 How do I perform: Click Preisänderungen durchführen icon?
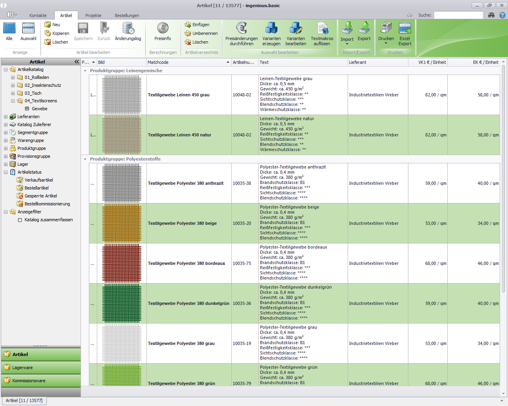pyautogui.click(x=241, y=28)
